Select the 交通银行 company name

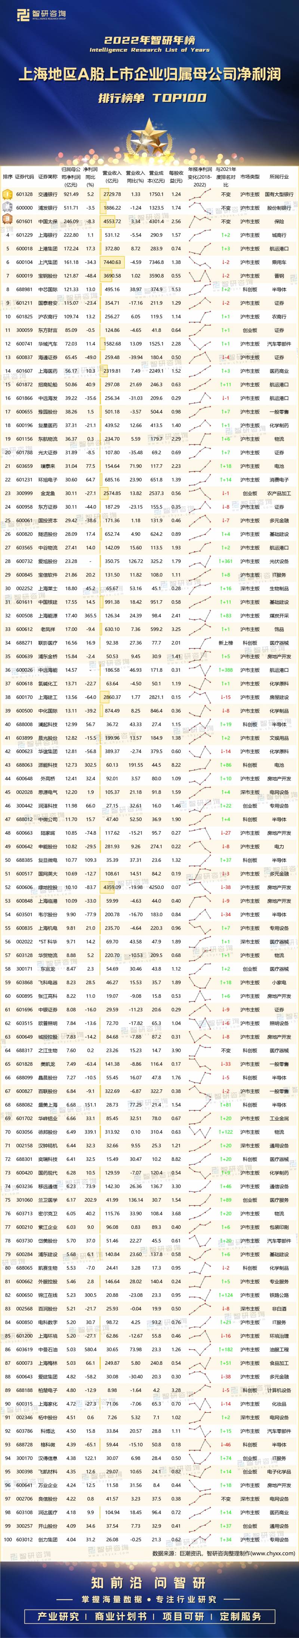pyautogui.click(x=47, y=195)
